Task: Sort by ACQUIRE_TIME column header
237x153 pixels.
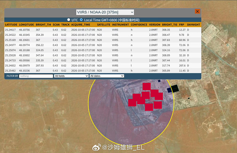Action: tap(81, 25)
